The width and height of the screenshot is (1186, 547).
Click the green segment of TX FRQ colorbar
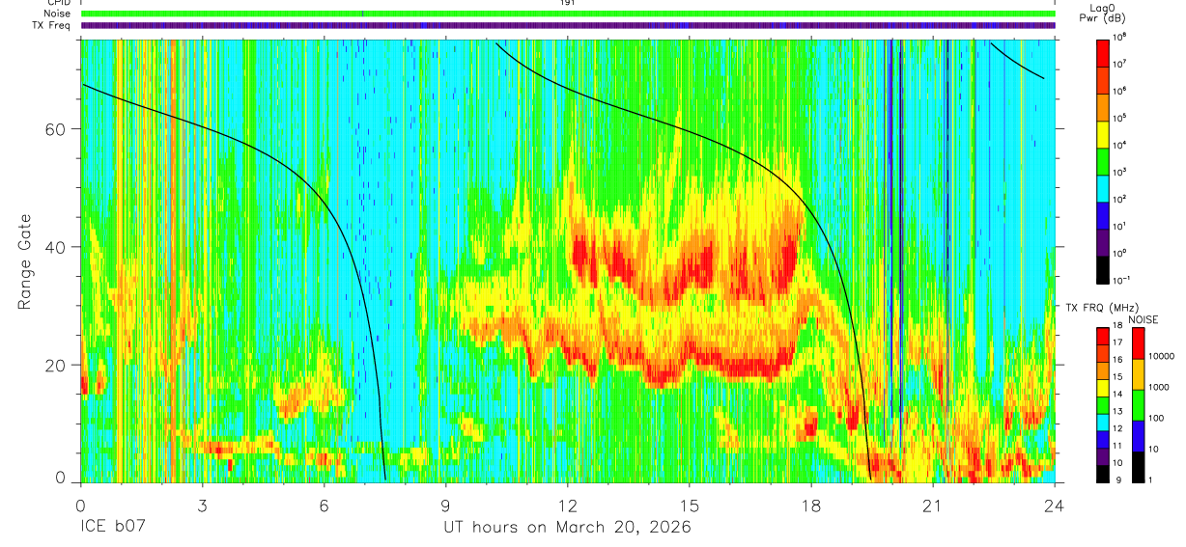[x=1102, y=405]
